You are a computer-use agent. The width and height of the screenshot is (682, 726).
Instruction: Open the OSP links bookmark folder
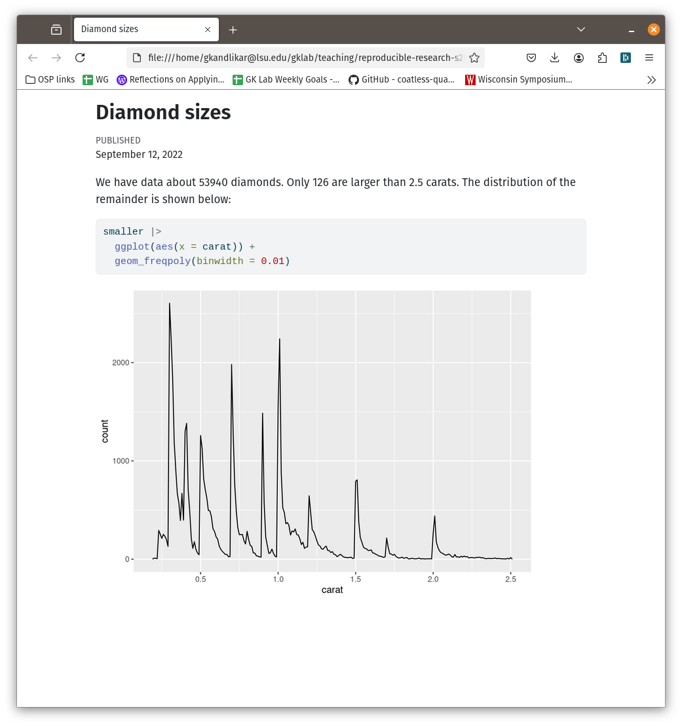(x=50, y=80)
